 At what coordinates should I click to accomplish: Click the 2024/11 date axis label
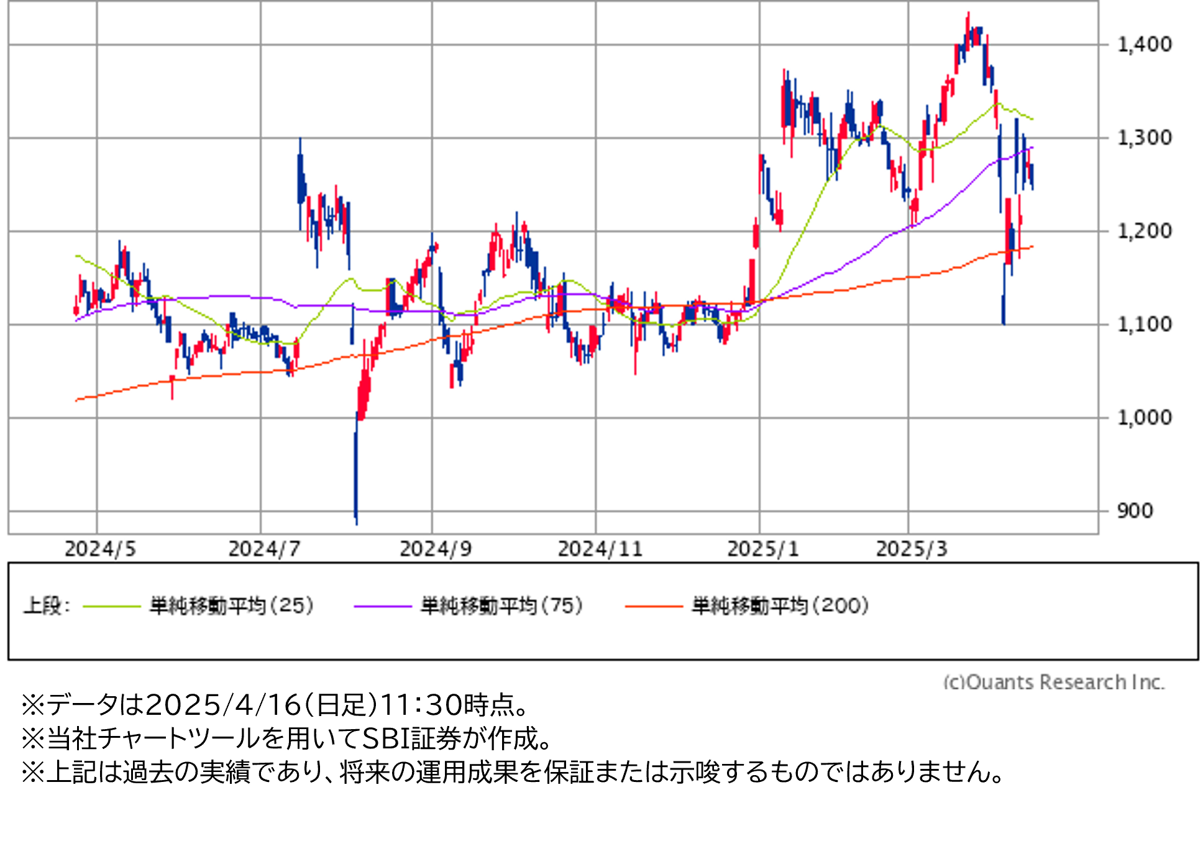[600, 549]
